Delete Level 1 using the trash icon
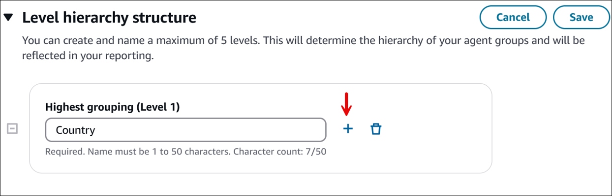 (376, 129)
